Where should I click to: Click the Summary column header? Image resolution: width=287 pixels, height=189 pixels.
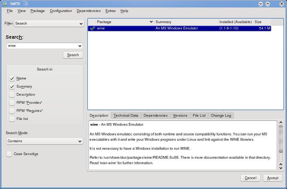(x=186, y=22)
